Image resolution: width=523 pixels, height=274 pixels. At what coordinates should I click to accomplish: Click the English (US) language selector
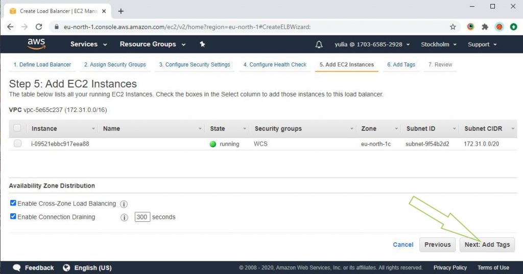click(x=93, y=268)
